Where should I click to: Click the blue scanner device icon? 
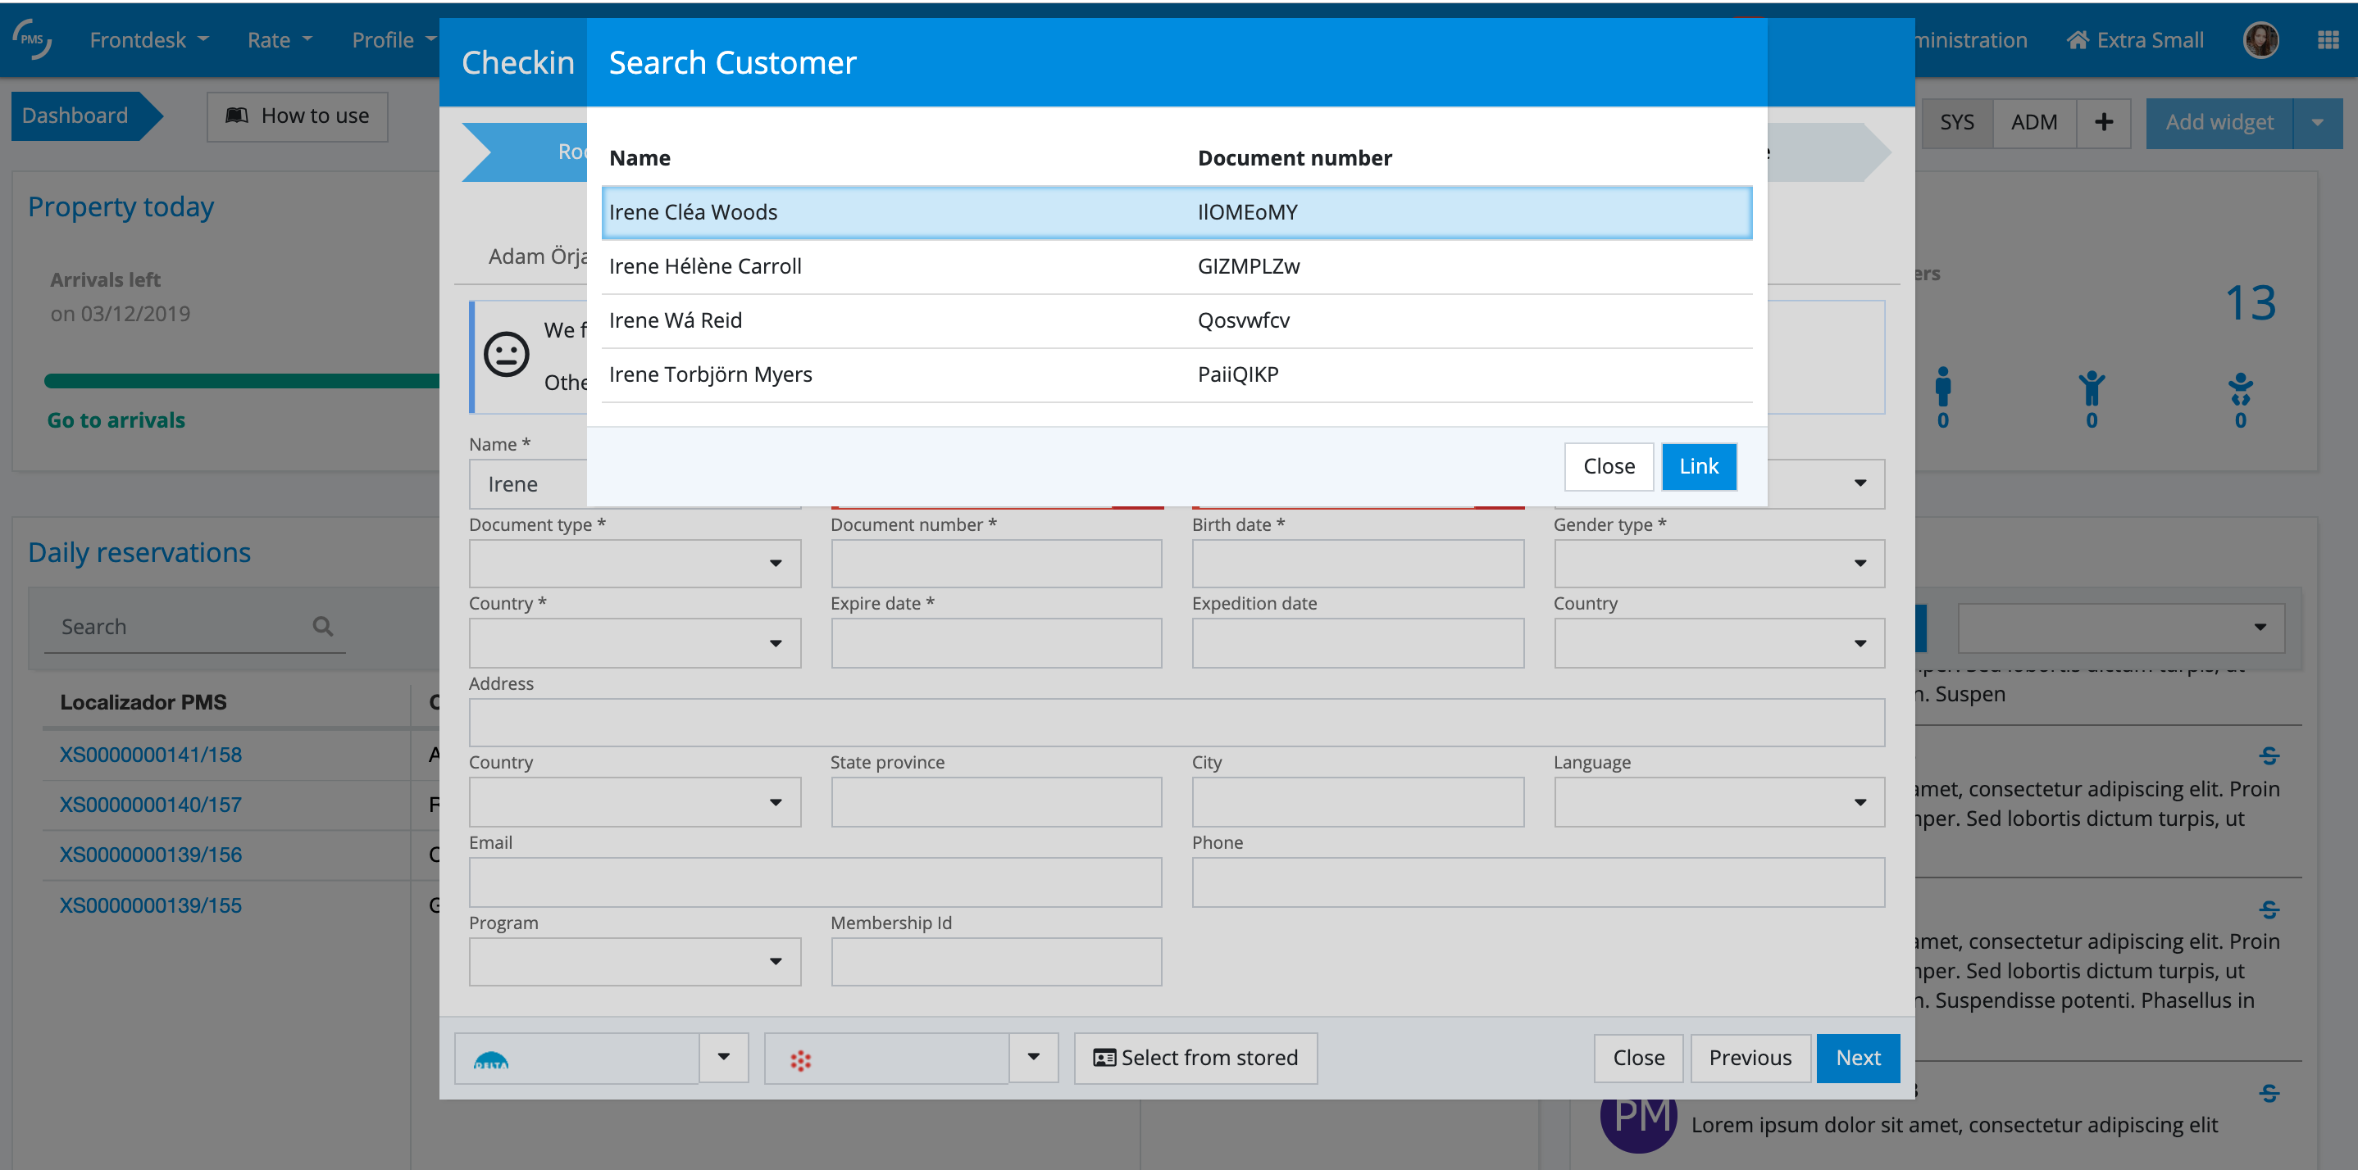click(492, 1059)
